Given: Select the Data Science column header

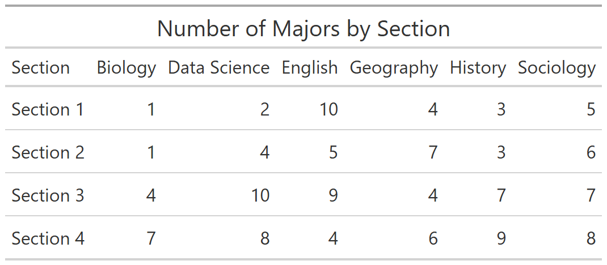Looking at the screenshot, I should coord(219,68).
